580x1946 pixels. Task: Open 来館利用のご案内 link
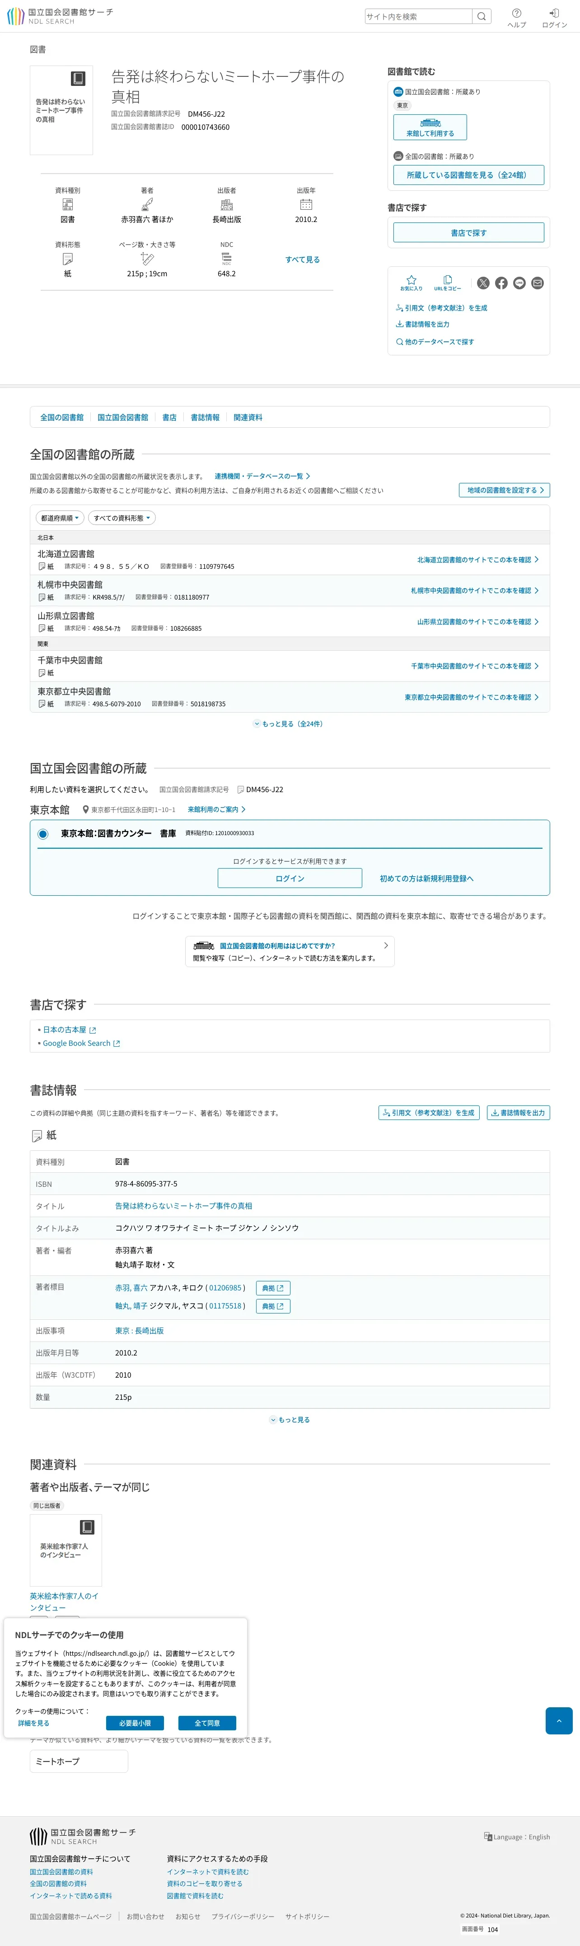[x=217, y=809]
